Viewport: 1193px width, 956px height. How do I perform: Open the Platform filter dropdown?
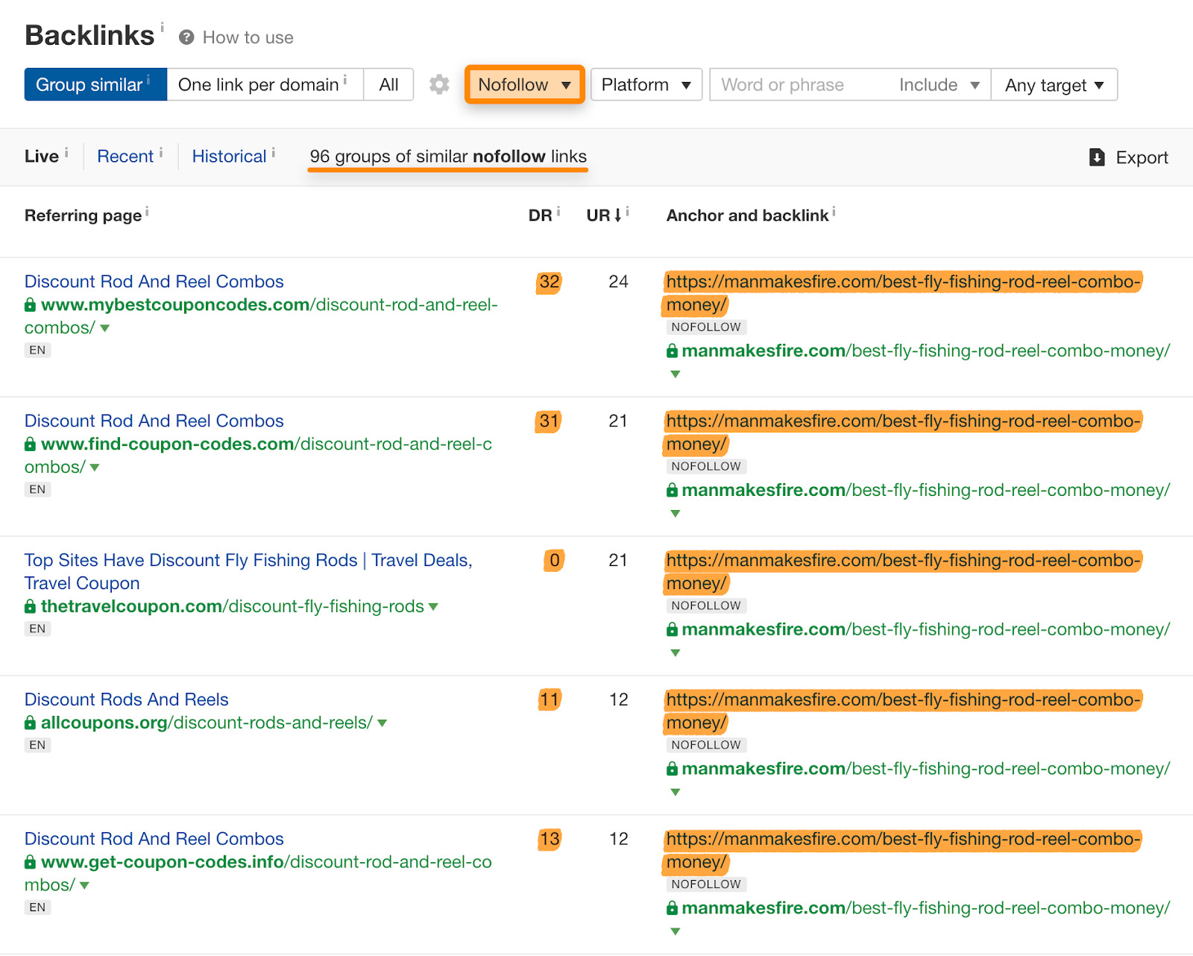646,84
